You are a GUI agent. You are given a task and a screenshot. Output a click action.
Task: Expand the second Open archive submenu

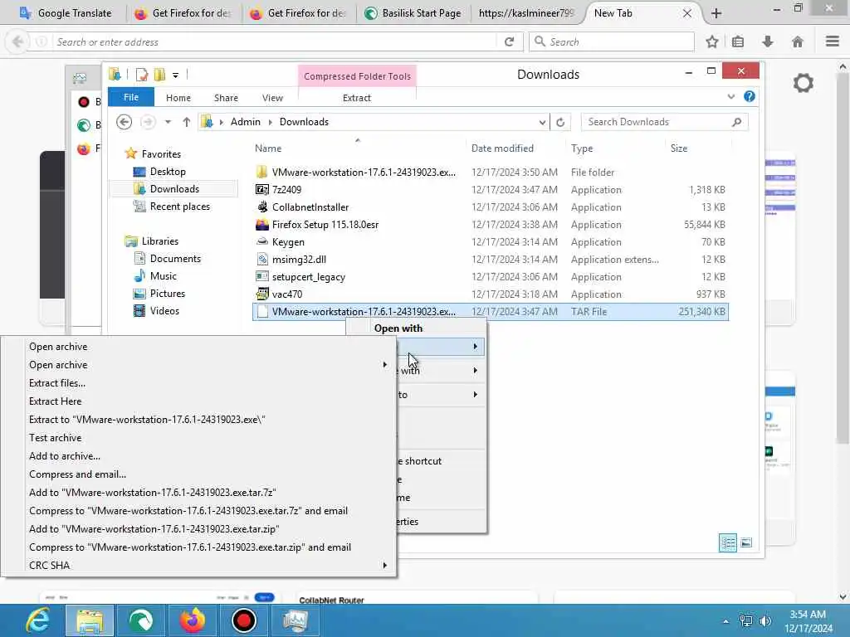click(385, 365)
